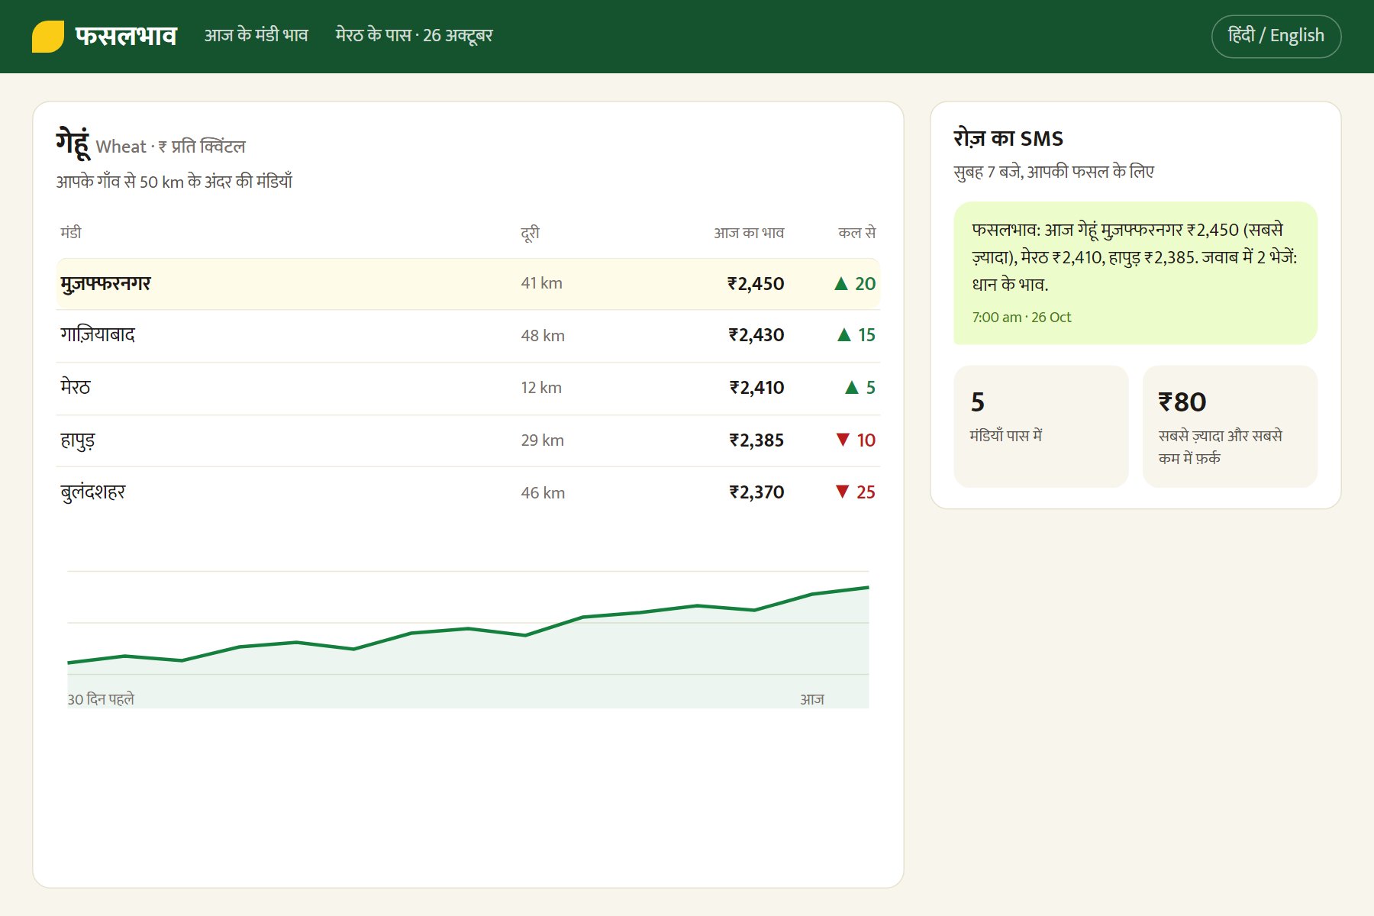
Task: Click the 29 km distance value
Action: point(543,440)
